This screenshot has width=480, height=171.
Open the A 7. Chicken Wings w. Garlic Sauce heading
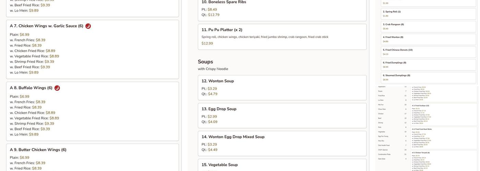[46, 26]
